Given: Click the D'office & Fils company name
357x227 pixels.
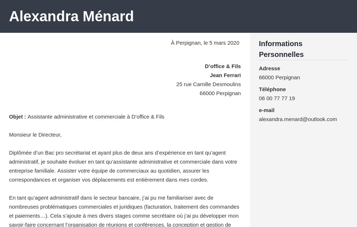Looking at the screenshot, I should pyautogui.click(x=222, y=66).
